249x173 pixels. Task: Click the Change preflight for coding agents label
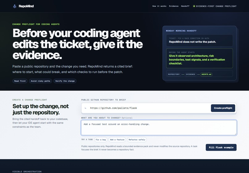tap(36, 24)
